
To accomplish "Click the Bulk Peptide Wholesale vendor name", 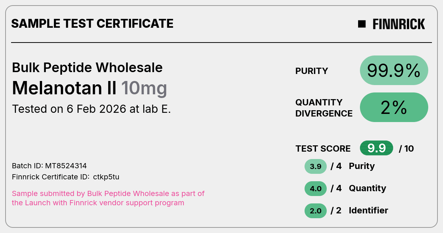I will tap(87, 68).
